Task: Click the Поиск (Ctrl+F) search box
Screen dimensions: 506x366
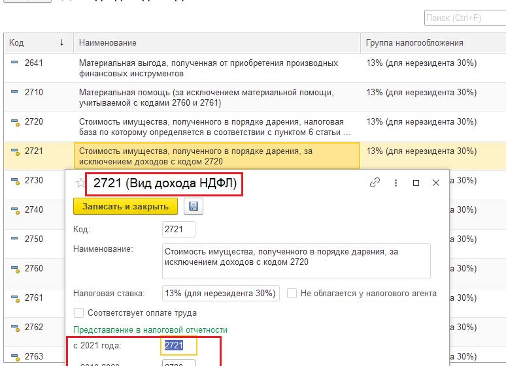Action: point(465,18)
